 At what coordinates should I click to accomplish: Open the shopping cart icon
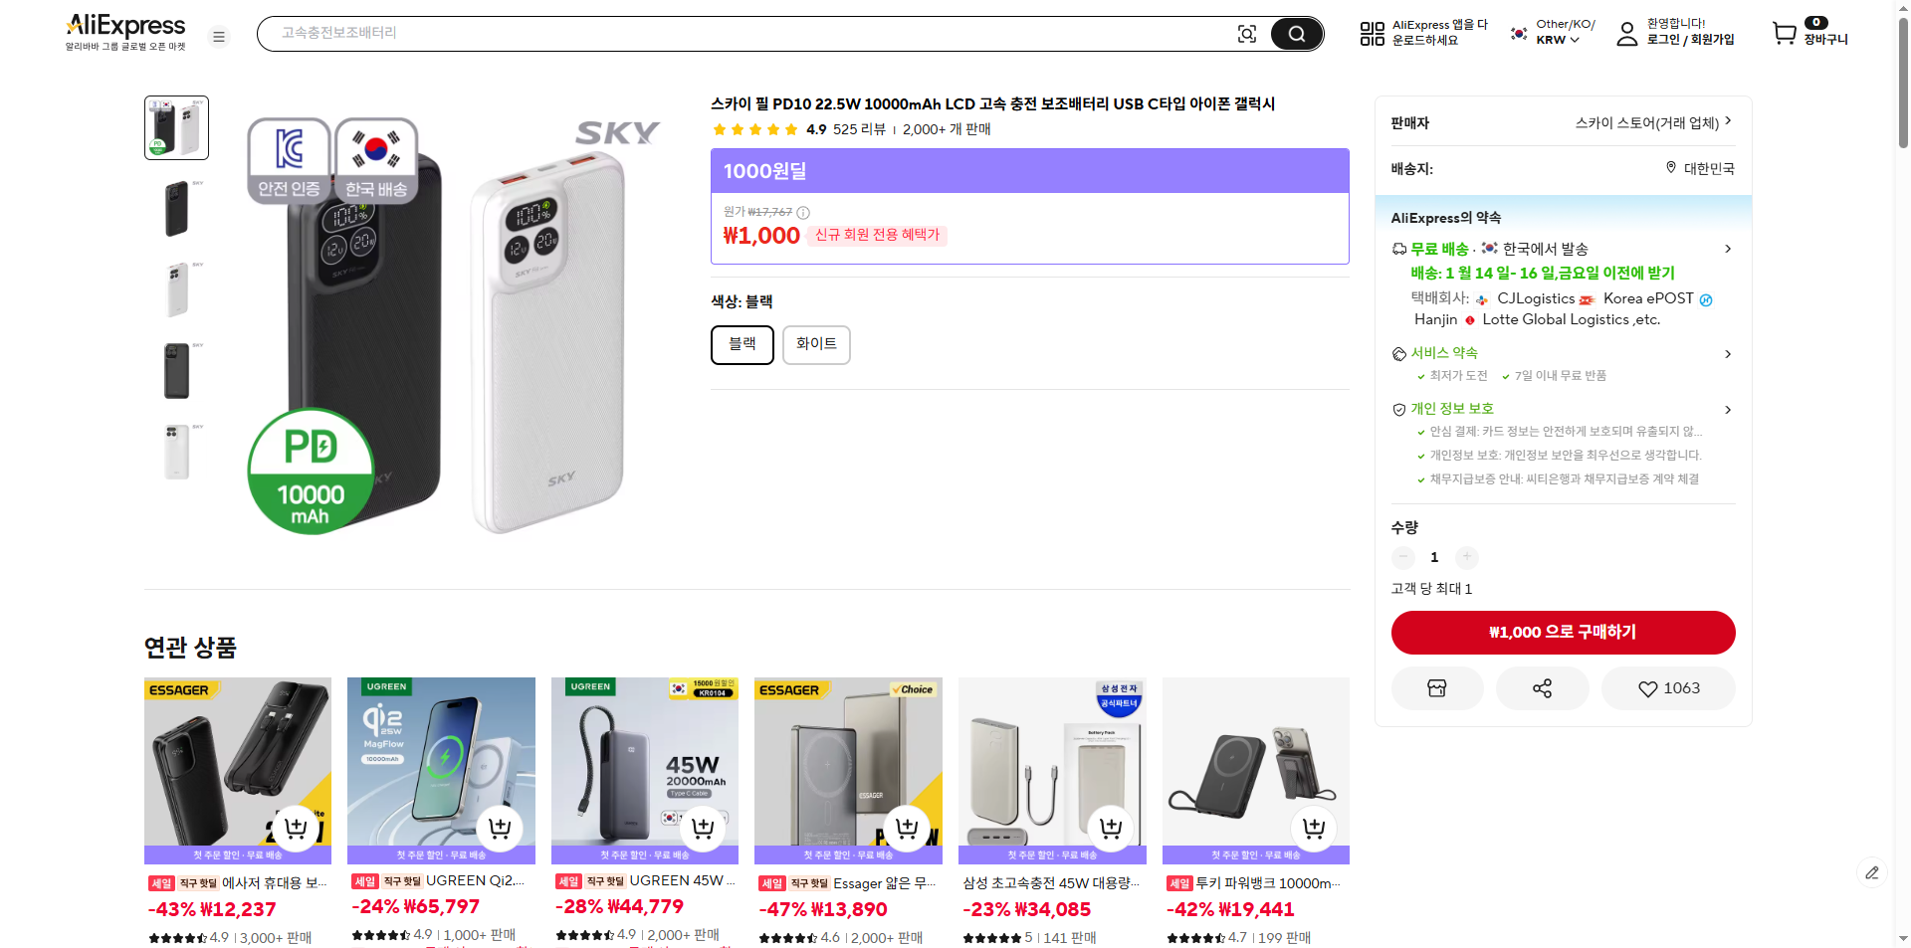(x=1785, y=34)
